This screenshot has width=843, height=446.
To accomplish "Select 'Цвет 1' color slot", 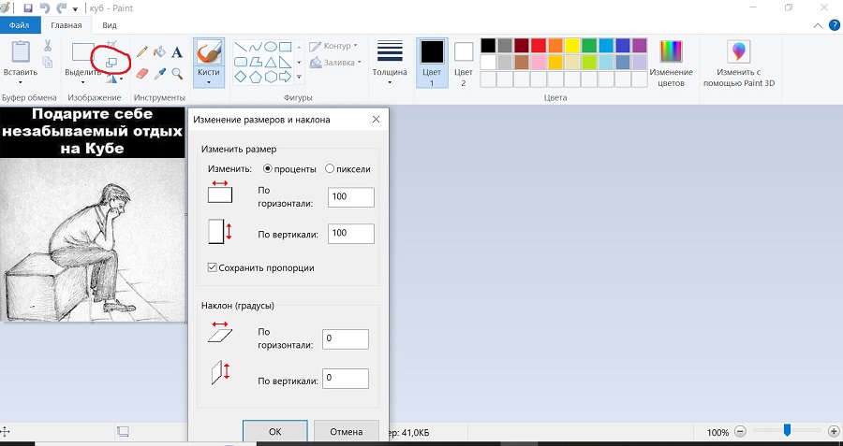I will coord(432,63).
